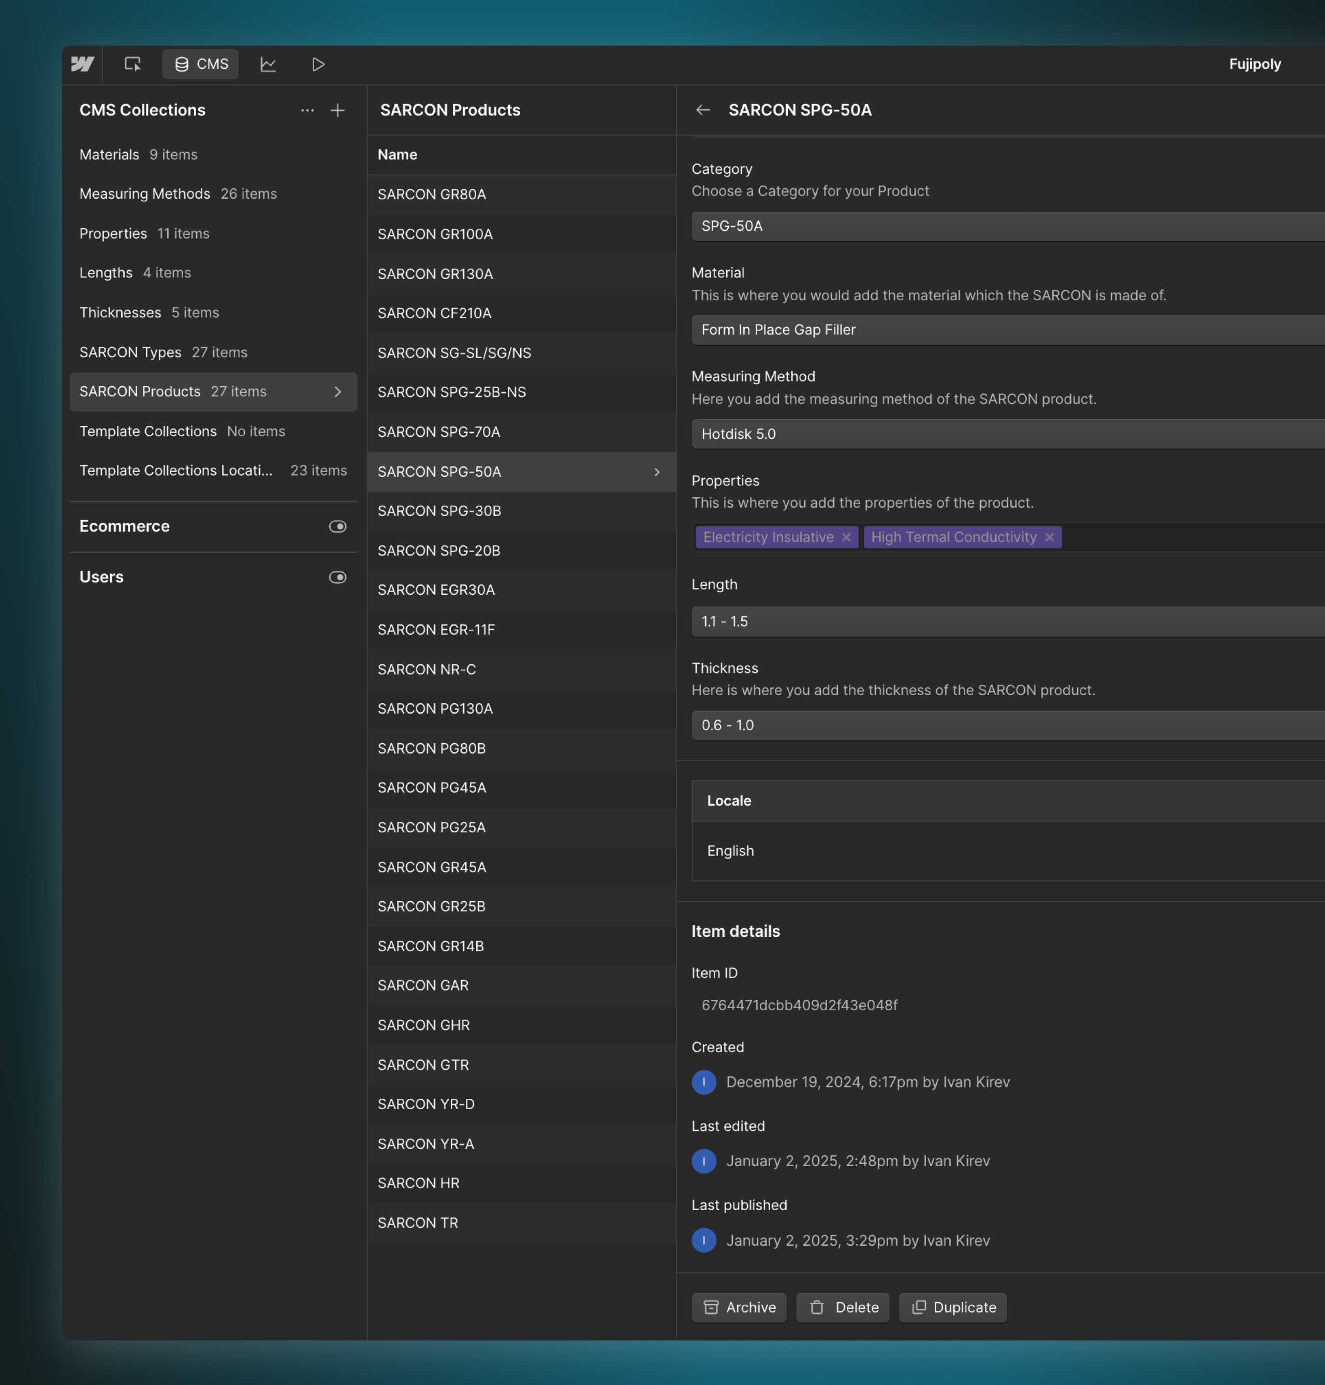The width and height of the screenshot is (1325, 1385).
Task: Select SARCON NR-C item
Action: (x=521, y=669)
